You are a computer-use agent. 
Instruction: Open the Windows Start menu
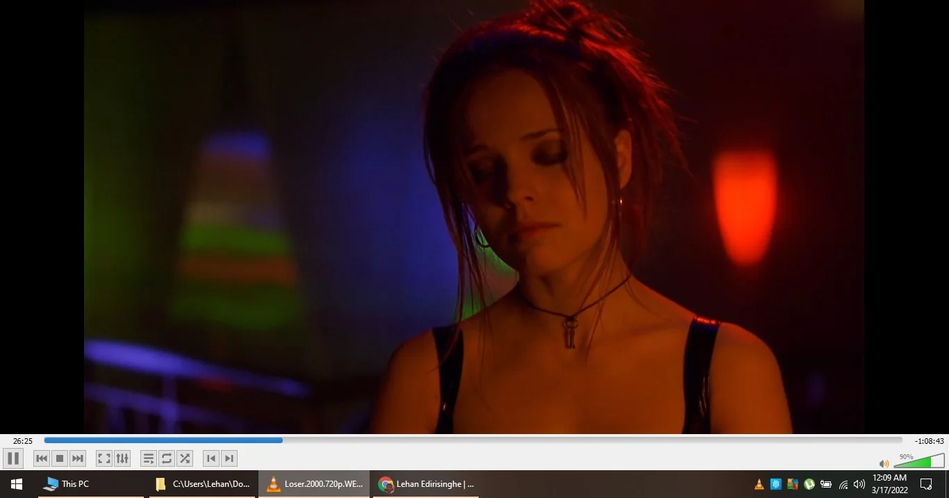[17, 484]
